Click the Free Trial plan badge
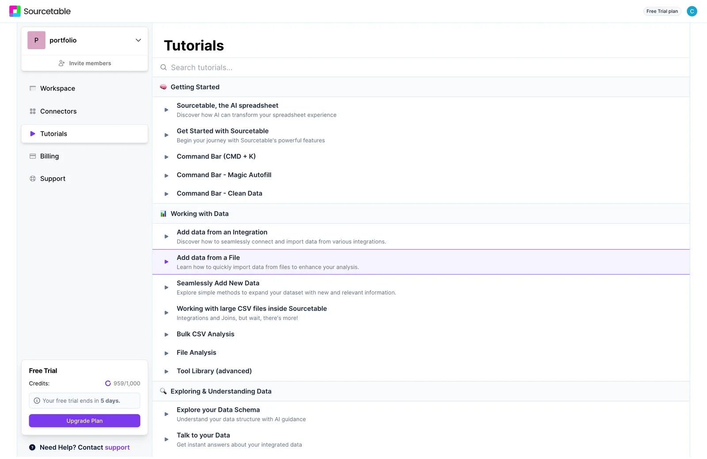Viewport: 707px width, 459px height. point(662,11)
